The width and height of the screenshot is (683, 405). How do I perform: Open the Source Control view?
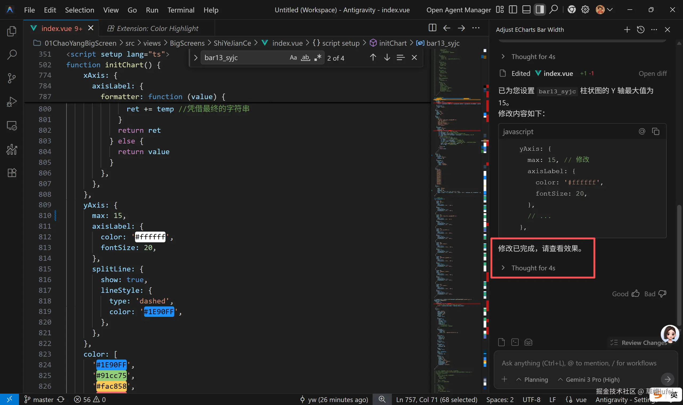[x=11, y=78]
